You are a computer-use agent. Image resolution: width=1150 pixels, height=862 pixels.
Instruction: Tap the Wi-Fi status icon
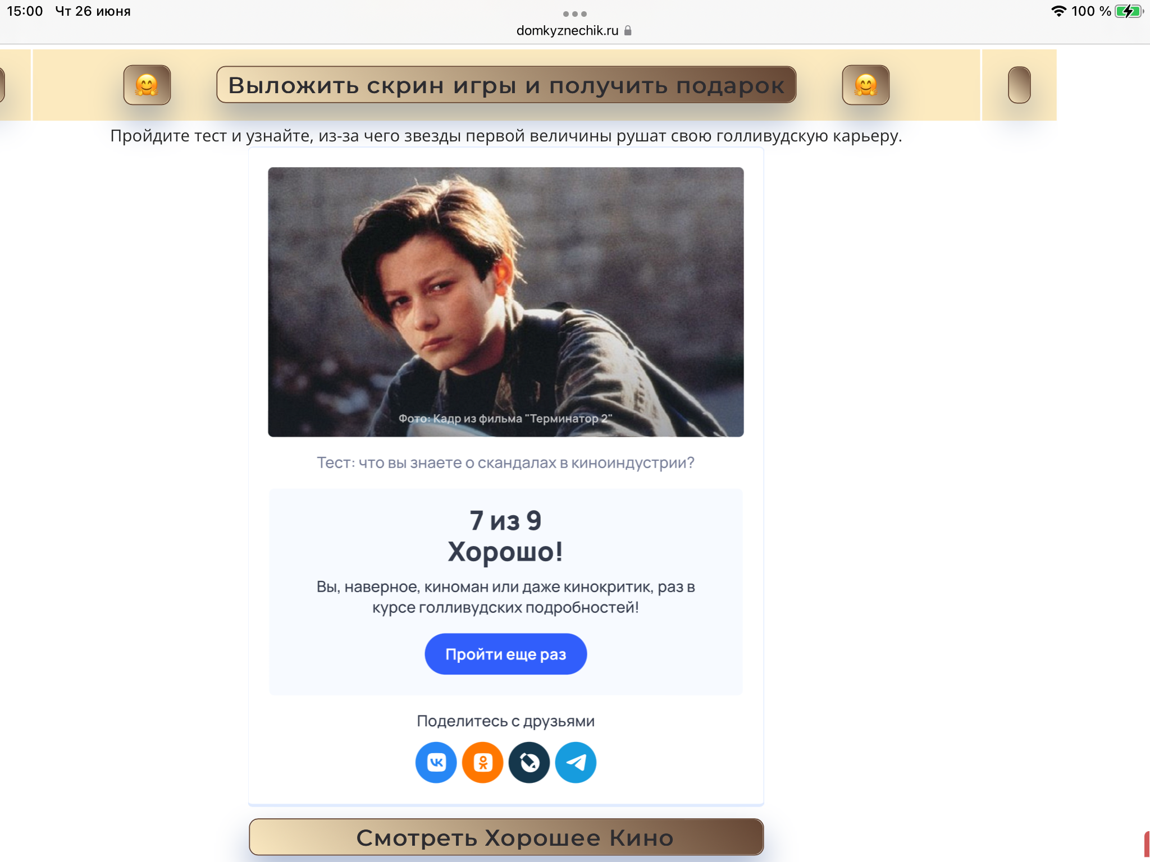(1058, 11)
